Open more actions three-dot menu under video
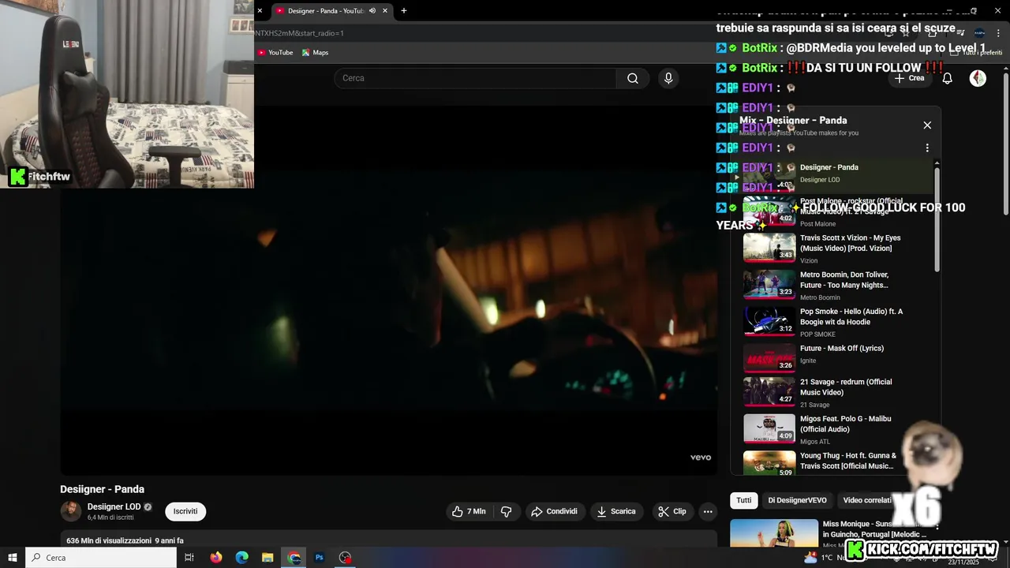This screenshot has height=568, width=1010. [x=708, y=511]
